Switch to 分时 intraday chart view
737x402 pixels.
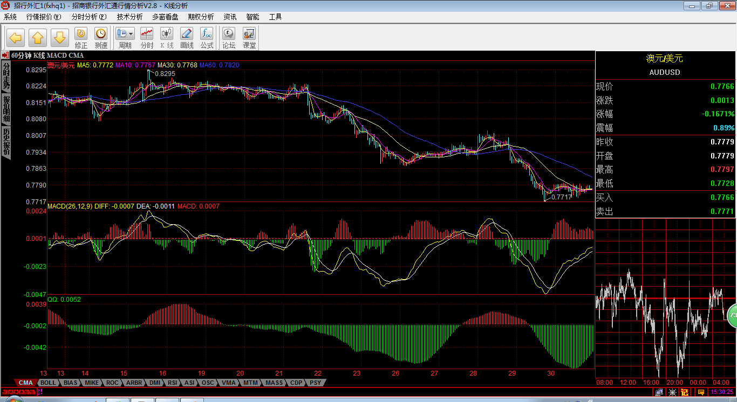pyautogui.click(x=147, y=38)
